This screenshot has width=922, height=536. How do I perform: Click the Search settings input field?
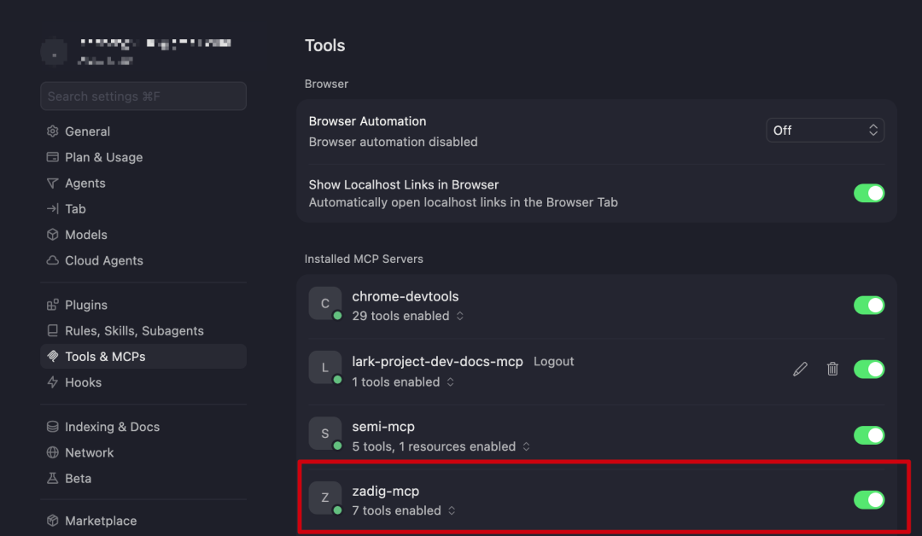[x=143, y=96]
